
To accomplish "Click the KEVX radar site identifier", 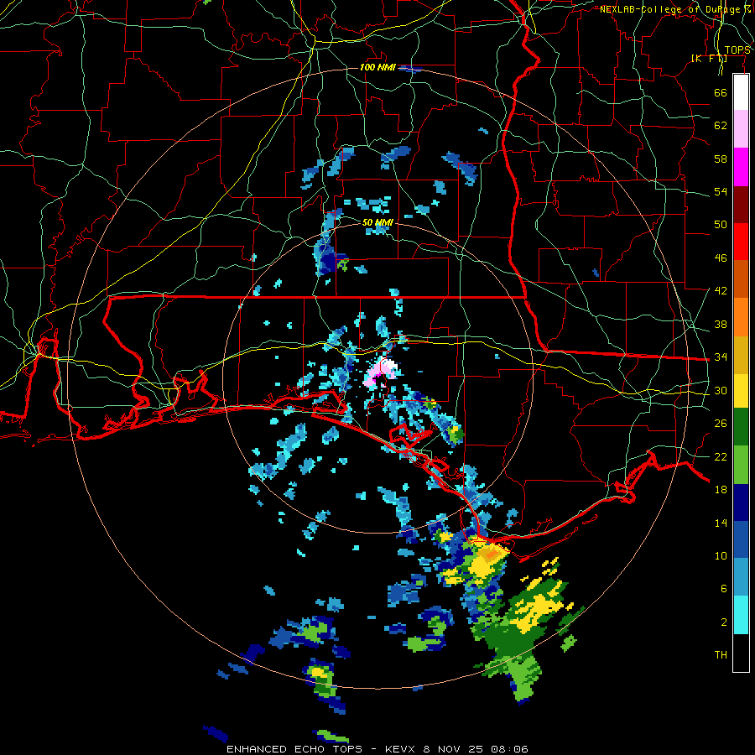I will (x=402, y=749).
